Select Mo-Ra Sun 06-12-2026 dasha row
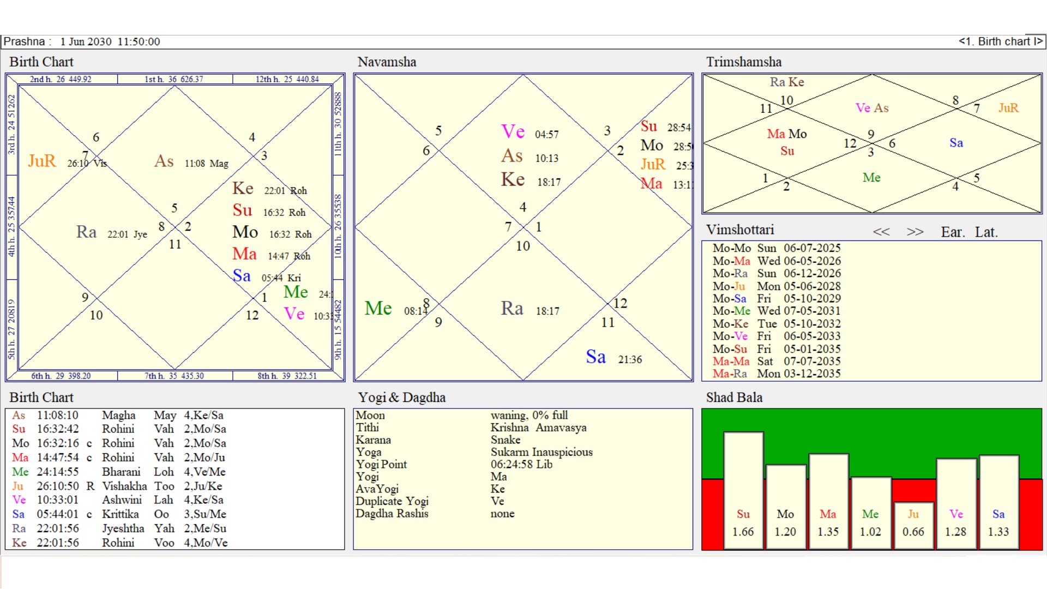Image resolution: width=1047 pixels, height=589 pixels. click(777, 273)
